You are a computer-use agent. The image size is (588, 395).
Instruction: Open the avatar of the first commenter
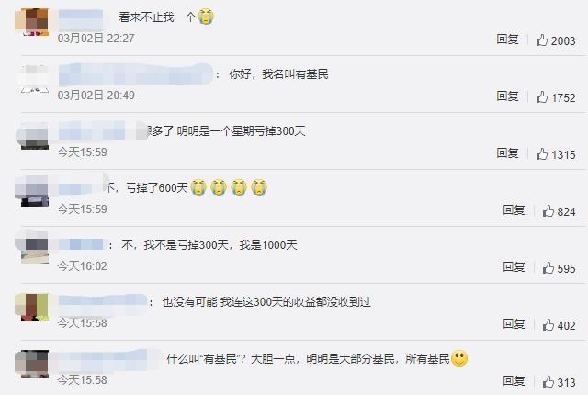pos(32,22)
